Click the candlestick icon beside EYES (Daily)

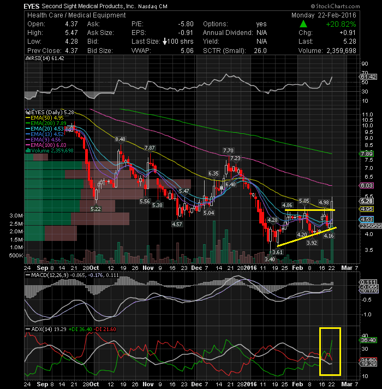coord(28,112)
